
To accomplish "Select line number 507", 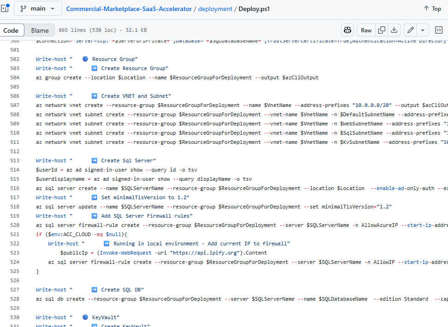I will [15, 105].
